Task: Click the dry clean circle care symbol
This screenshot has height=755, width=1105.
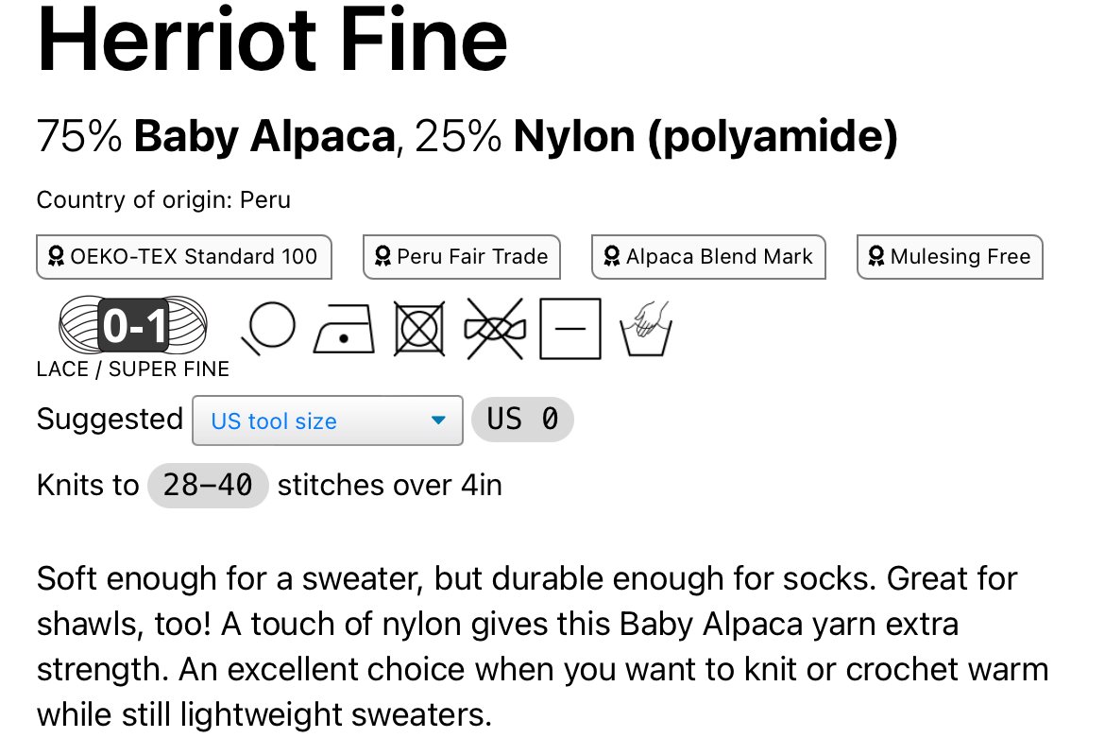Action: [268, 328]
